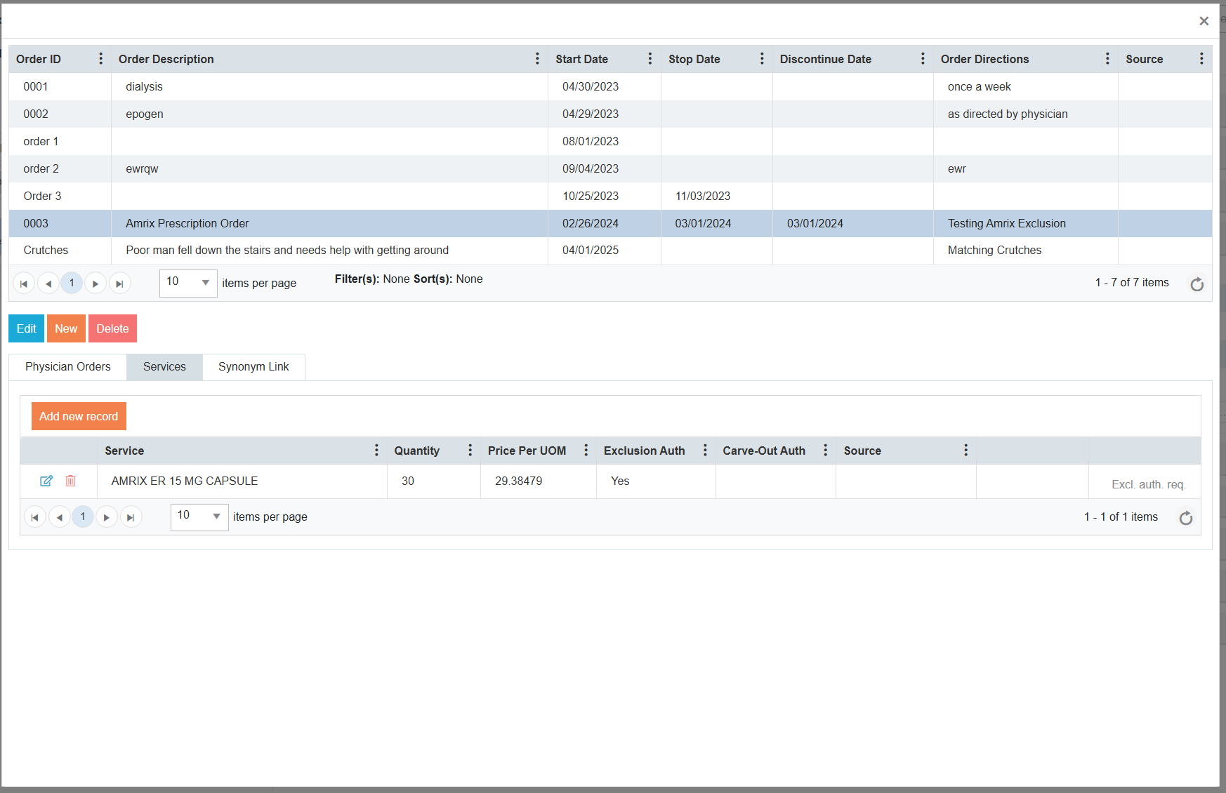This screenshot has width=1226, height=793.
Task: Open Order Description column menu
Action: coord(538,59)
